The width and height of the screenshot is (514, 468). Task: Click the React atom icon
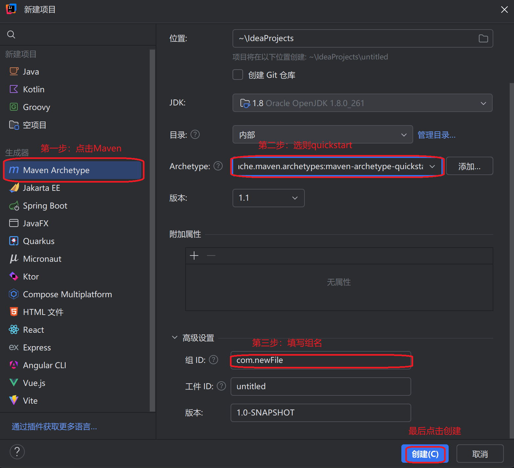[x=14, y=329]
